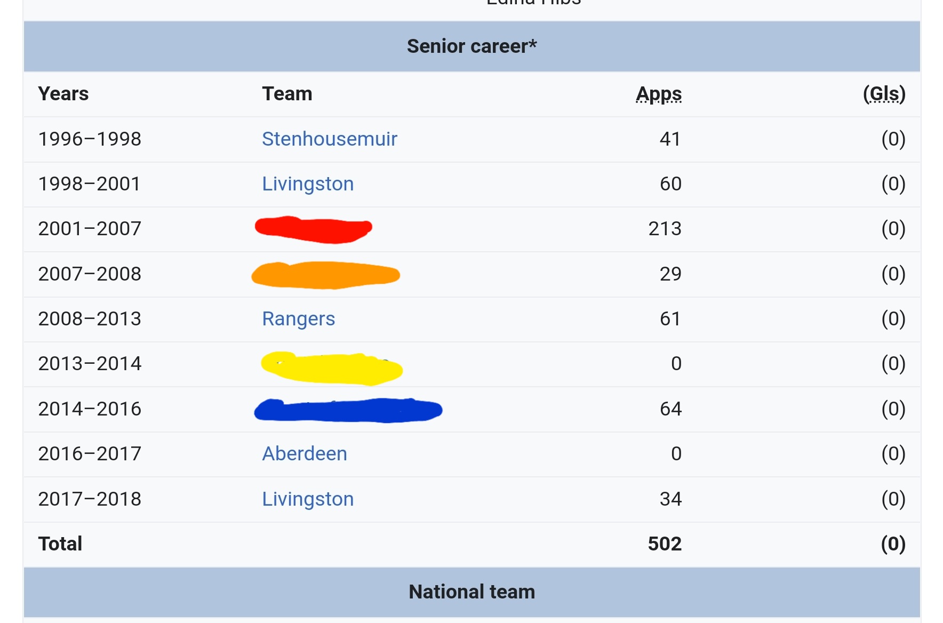The width and height of the screenshot is (943, 623).
Task: Click the orange scribble hiding the 2007–2008 team
Action: (x=325, y=275)
